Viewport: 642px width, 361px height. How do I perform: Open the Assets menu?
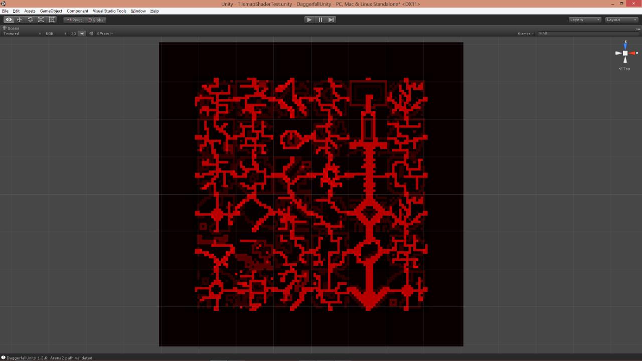click(x=30, y=11)
